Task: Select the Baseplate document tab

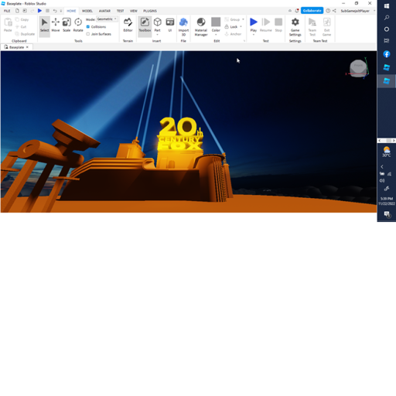Action: [x=16, y=47]
